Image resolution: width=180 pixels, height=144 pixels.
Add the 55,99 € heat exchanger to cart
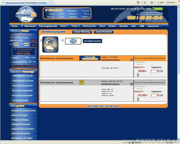point(161,71)
